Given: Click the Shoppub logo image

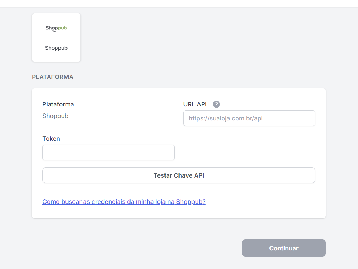Looking at the screenshot, I should (x=56, y=28).
